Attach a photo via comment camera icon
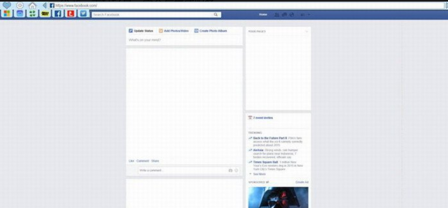This screenshot has height=208, width=448. (x=231, y=170)
